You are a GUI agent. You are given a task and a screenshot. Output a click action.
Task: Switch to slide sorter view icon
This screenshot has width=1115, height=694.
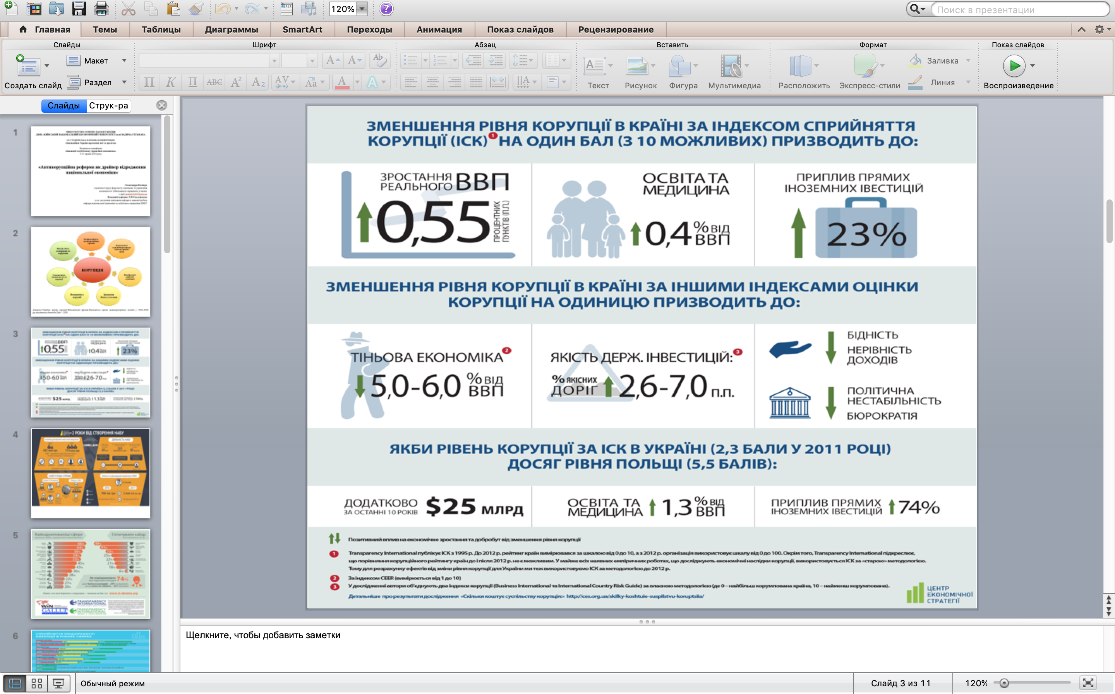click(x=37, y=684)
